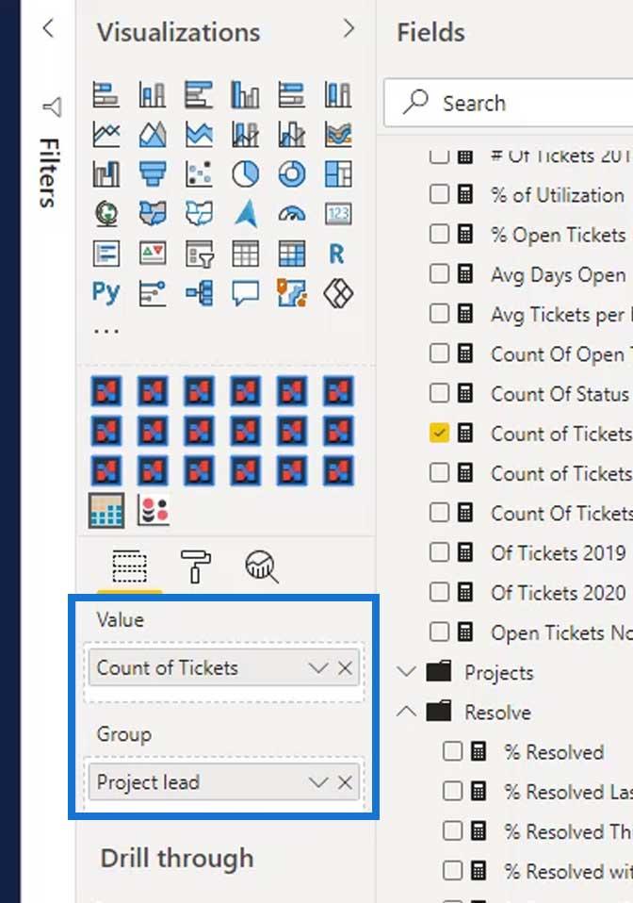
Task: Select the treemap visual
Action: [338, 174]
